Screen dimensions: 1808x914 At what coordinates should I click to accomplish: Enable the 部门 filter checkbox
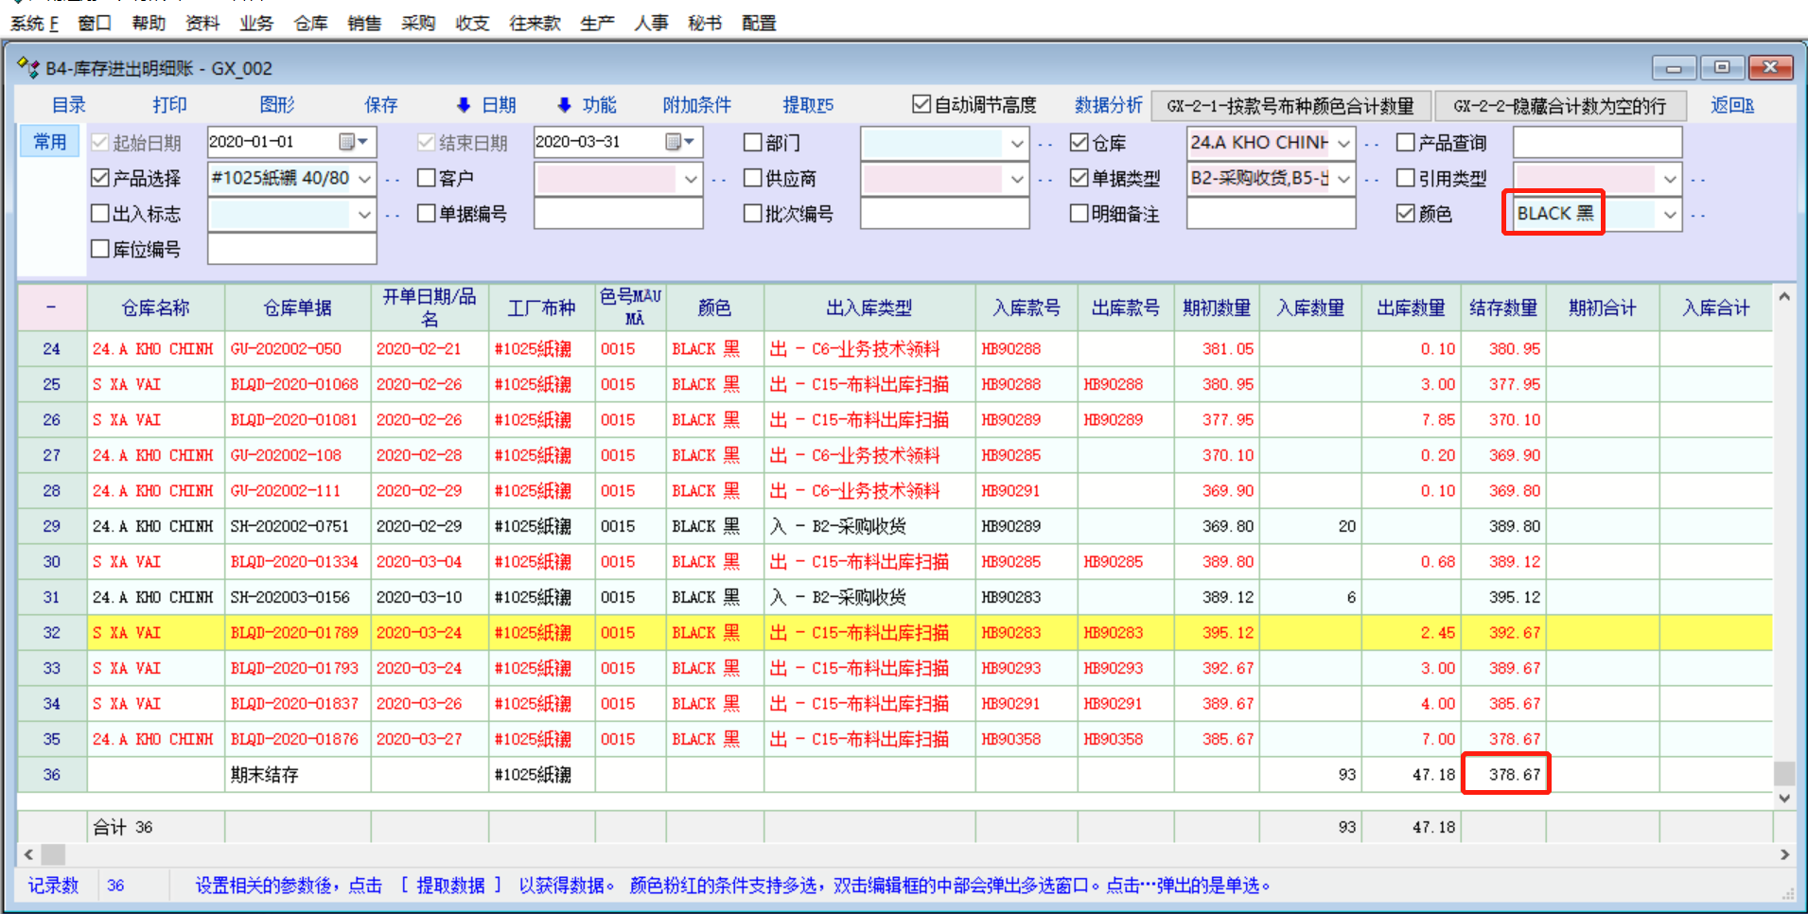[753, 143]
